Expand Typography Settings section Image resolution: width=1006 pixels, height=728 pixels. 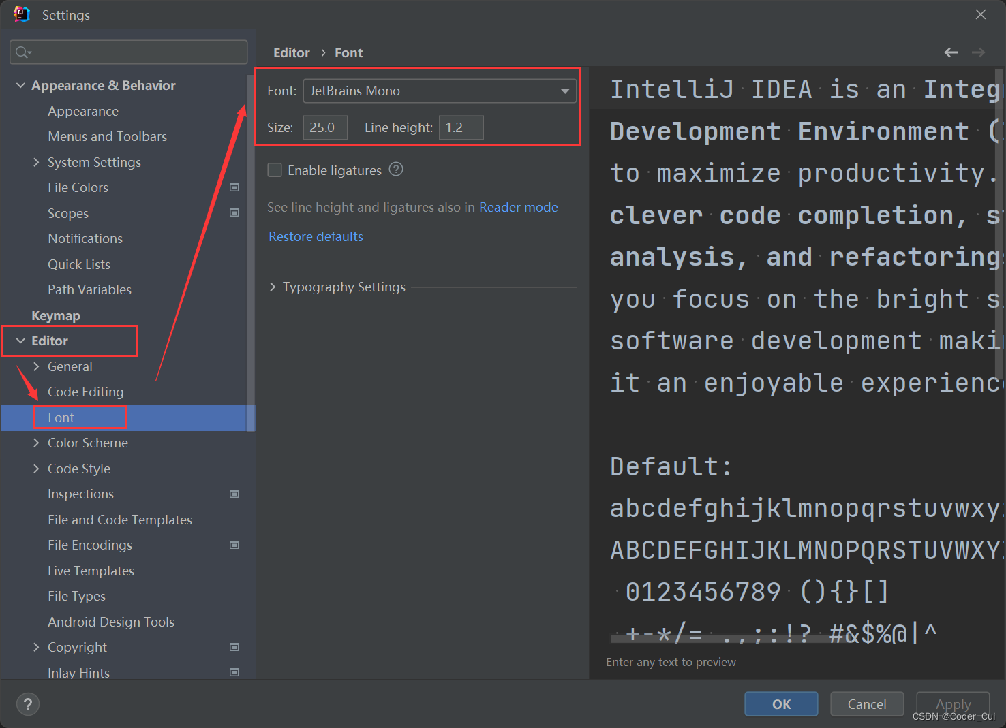[273, 287]
